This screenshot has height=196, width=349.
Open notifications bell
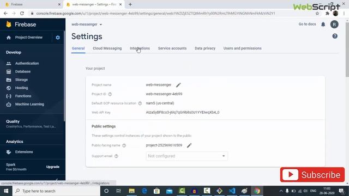(323, 24)
